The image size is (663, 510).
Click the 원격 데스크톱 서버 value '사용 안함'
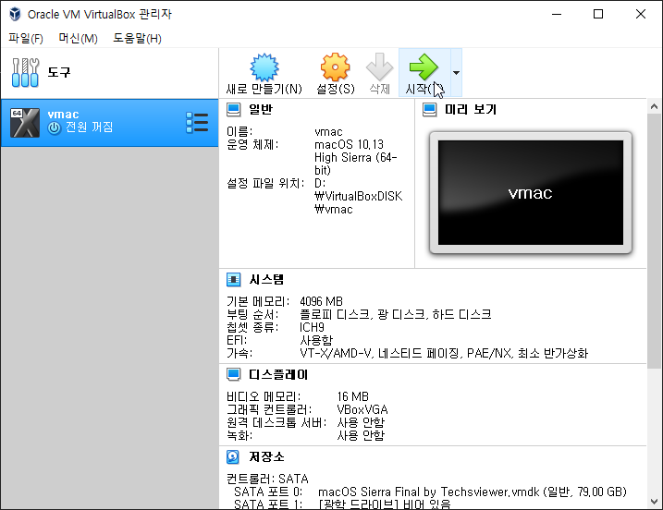361,422
